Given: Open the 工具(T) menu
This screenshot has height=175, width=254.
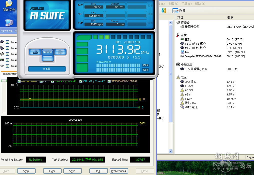Looking at the screenshot, I should pos(186,3).
